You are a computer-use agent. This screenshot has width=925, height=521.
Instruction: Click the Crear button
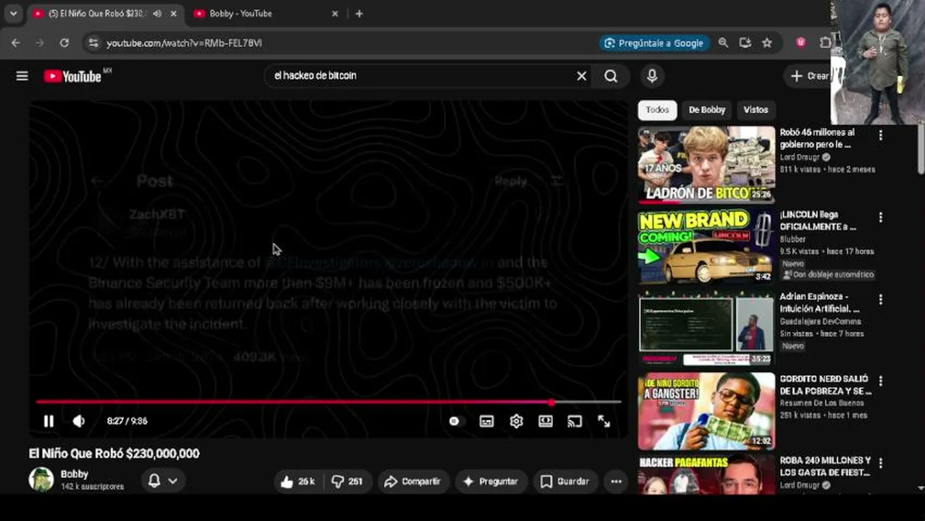809,76
